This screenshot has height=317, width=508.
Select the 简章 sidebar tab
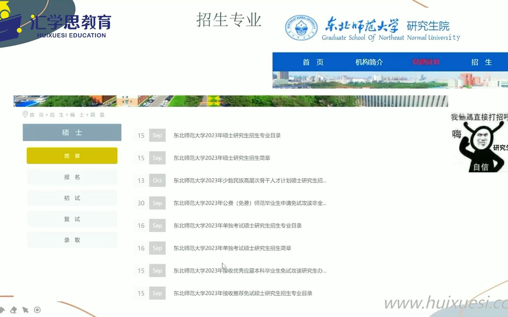pyautogui.click(x=72, y=156)
